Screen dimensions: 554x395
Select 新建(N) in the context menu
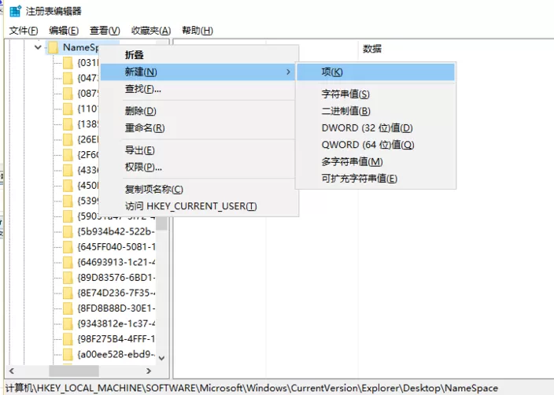tap(198, 72)
